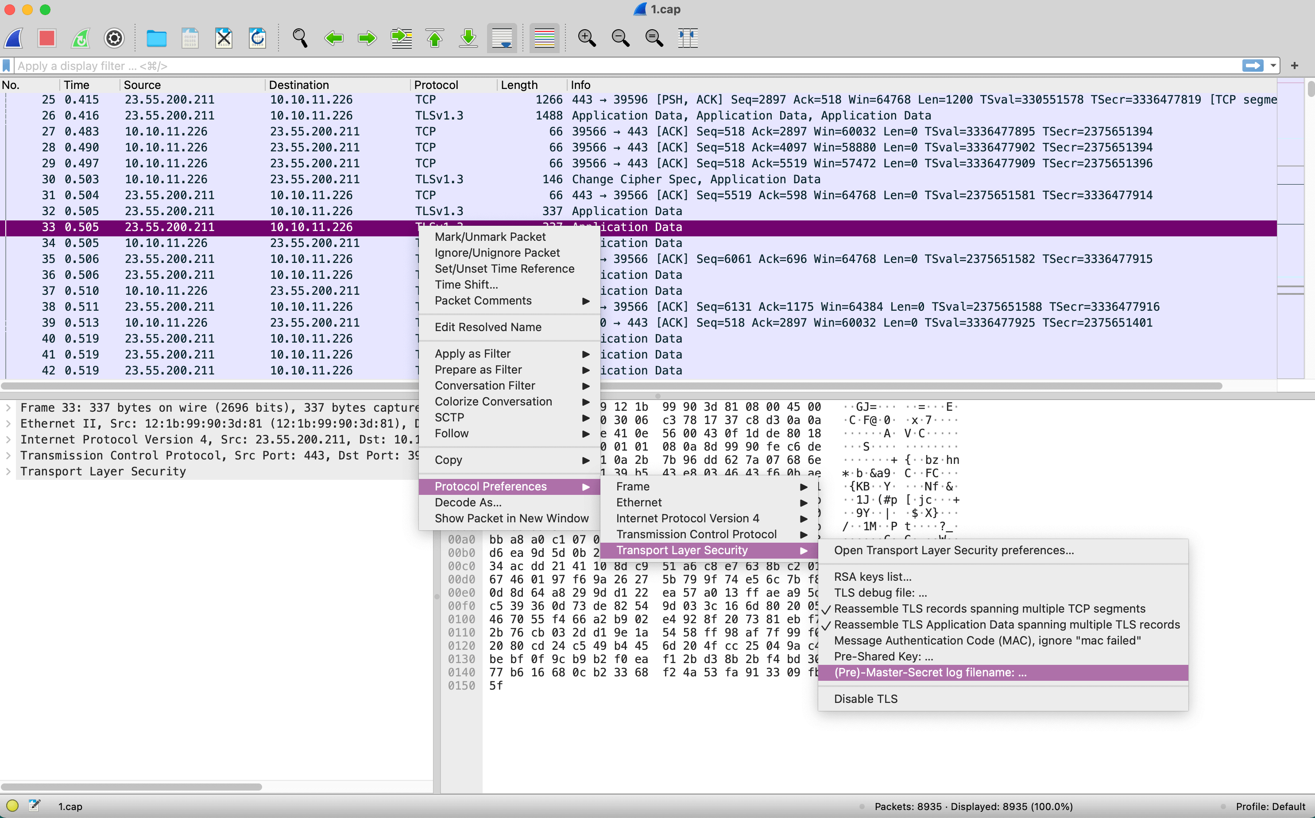
Task: Click the packet list horizontal scrollbar
Action: coord(611,386)
